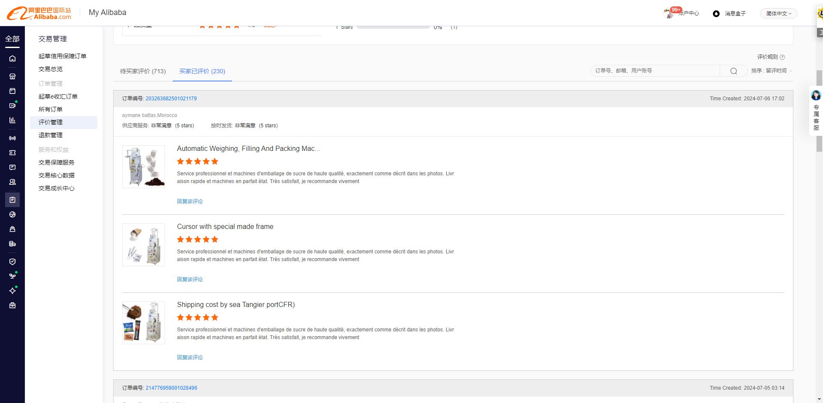
Task: Switch to 待买家评价 (713) tab
Action: pyautogui.click(x=143, y=71)
